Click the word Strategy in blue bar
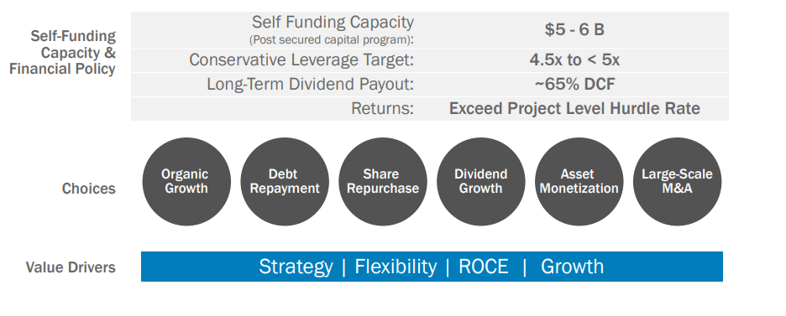Image resolution: width=786 pixels, height=316 pixels. [x=296, y=267]
